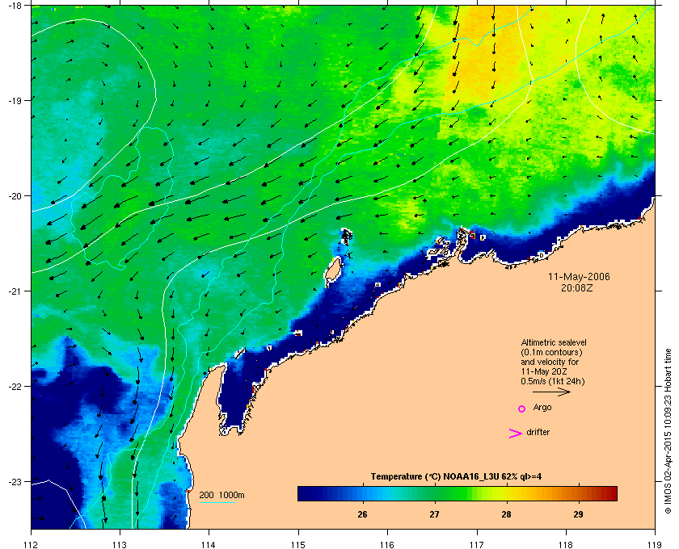This screenshot has width=679, height=549.
Task: Click the 28 tick label on the color bar
Action: tap(506, 514)
